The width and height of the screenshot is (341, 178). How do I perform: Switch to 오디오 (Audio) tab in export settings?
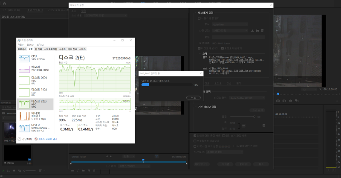218,83
